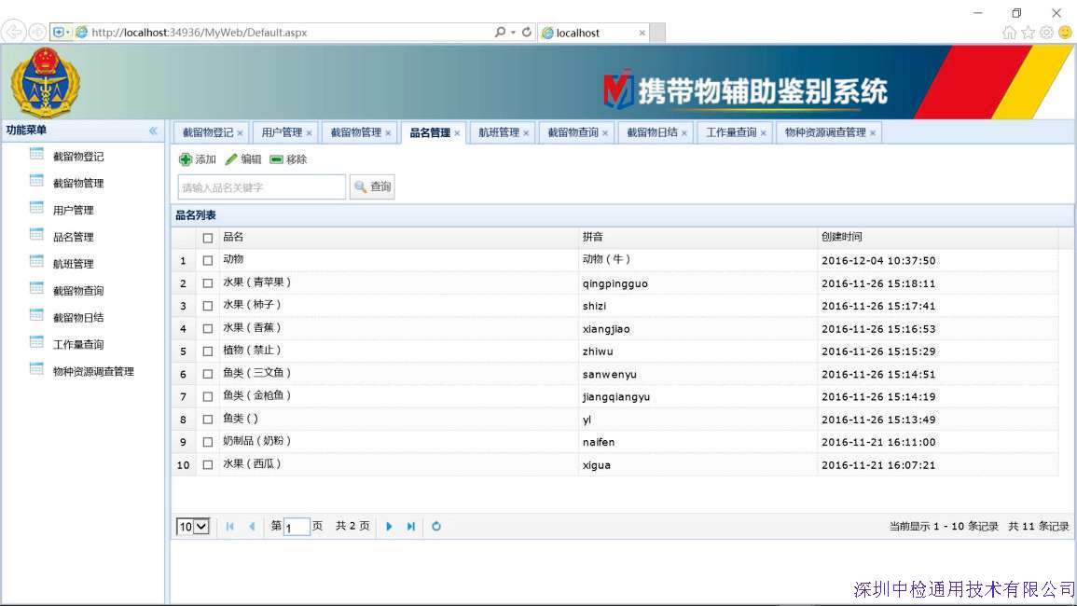Close the 品名管理 tab
The width and height of the screenshot is (1077, 606).
tap(457, 133)
